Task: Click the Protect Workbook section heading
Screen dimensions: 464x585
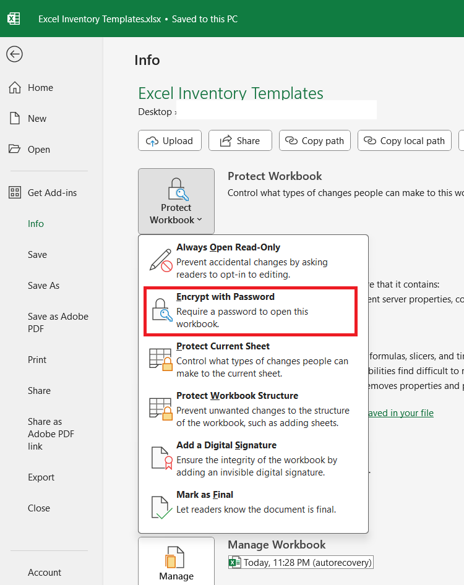Action: click(275, 176)
